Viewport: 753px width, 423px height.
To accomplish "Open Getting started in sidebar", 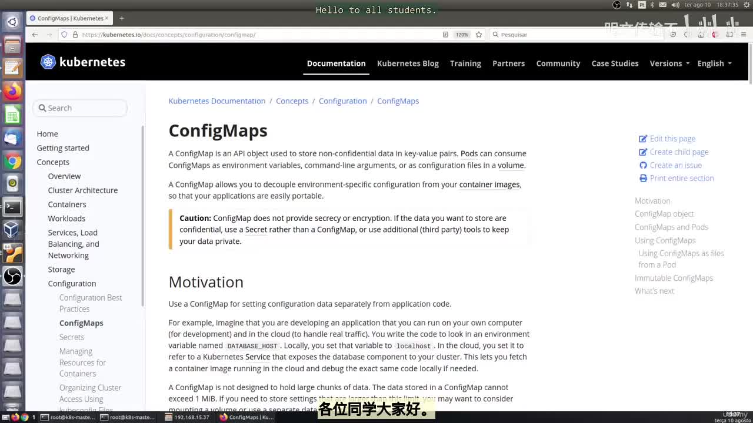I will pos(63,147).
